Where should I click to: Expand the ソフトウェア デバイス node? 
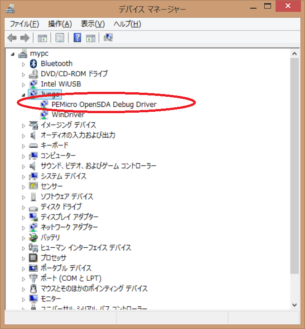[x=24, y=197]
